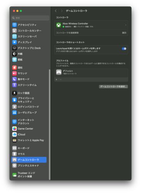Select スクリーンタイム in sidebar
141x193 pixels.
(24, 85)
